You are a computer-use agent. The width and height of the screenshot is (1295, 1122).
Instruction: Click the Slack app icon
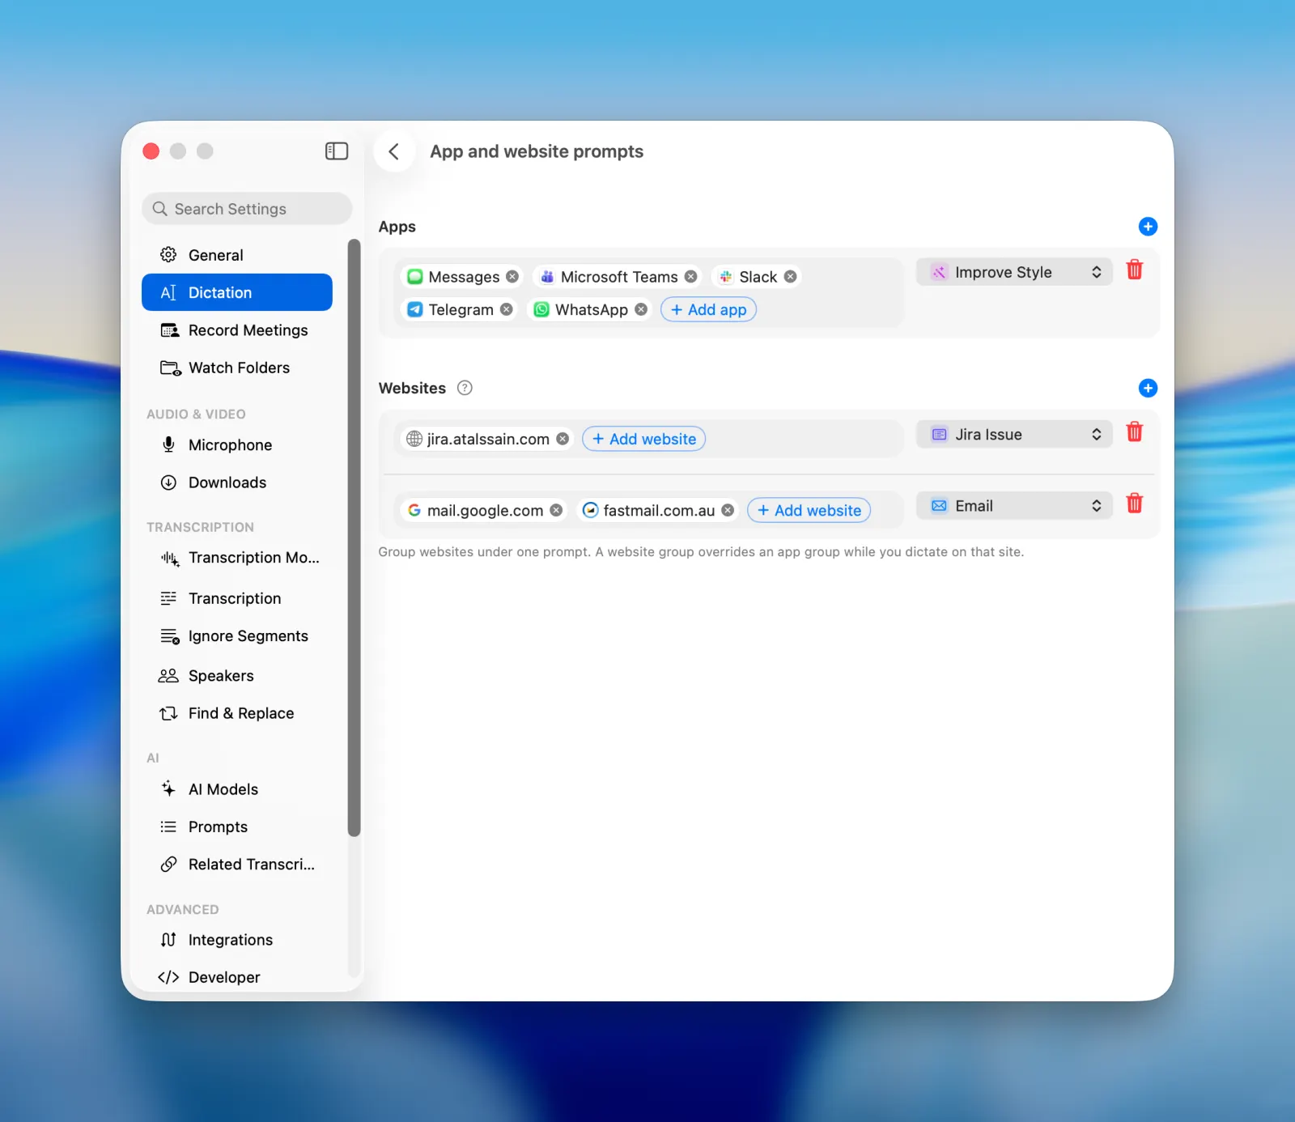[726, 277]
